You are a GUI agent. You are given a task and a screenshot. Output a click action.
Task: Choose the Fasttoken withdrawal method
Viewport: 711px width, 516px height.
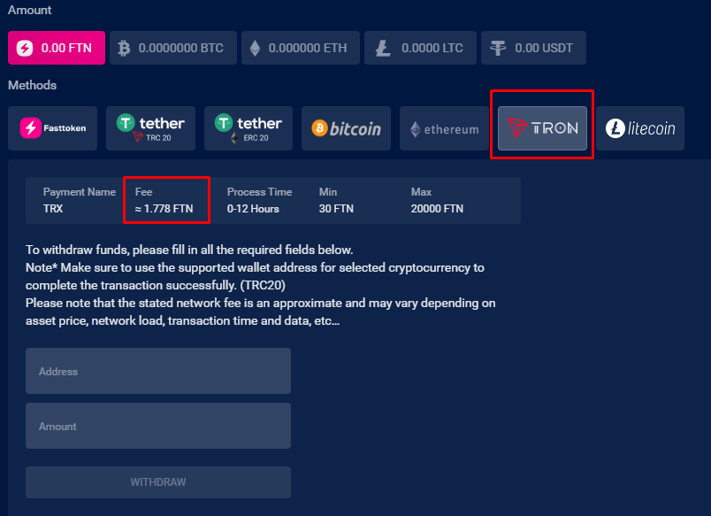point(52,128)
